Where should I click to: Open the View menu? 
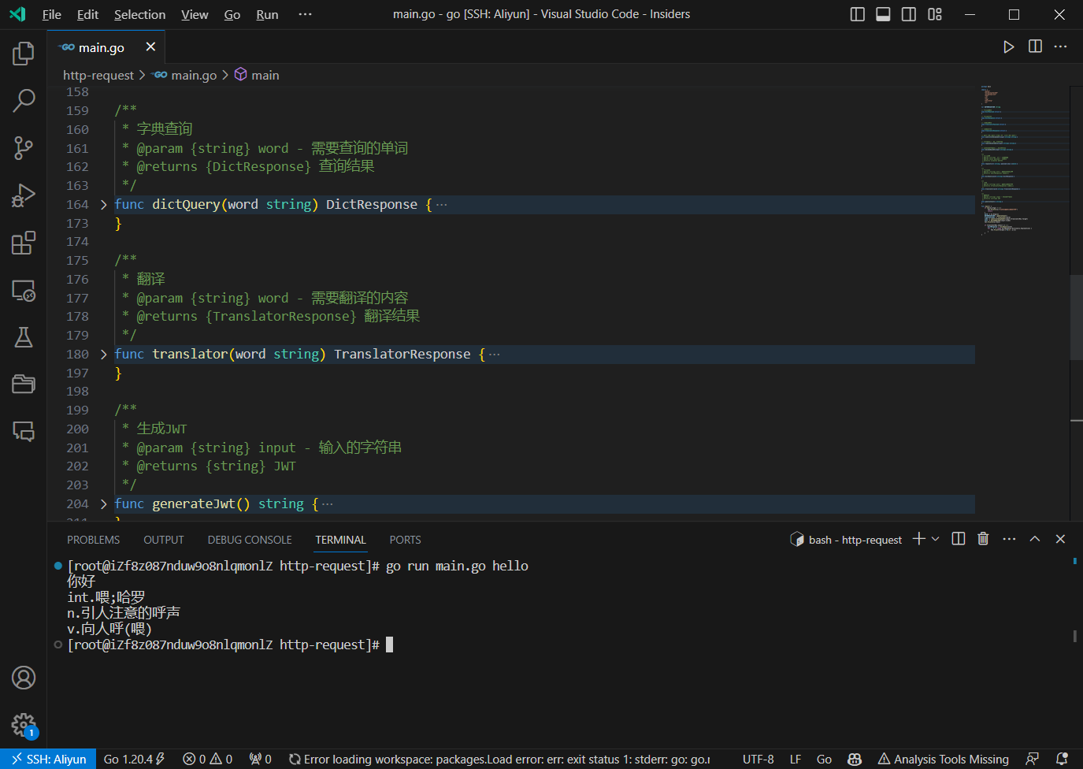coord(195,14)
